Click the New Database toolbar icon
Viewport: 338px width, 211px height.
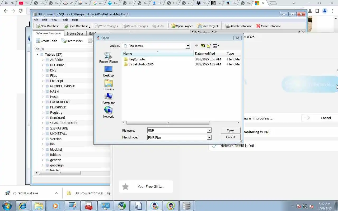click(38, 26)
